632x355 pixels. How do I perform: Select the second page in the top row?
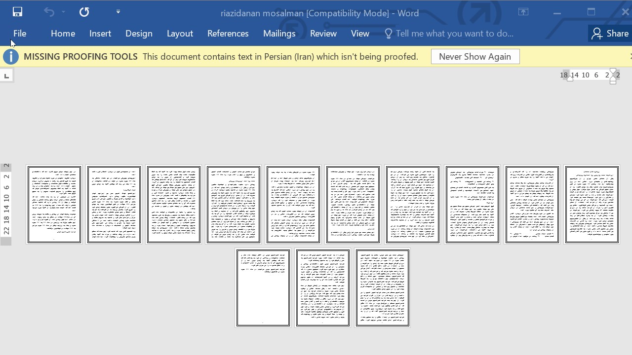[x=114, y=205]
